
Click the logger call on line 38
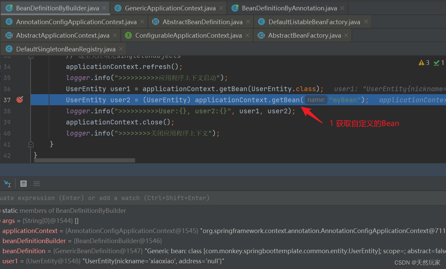(x=180, y=111)
